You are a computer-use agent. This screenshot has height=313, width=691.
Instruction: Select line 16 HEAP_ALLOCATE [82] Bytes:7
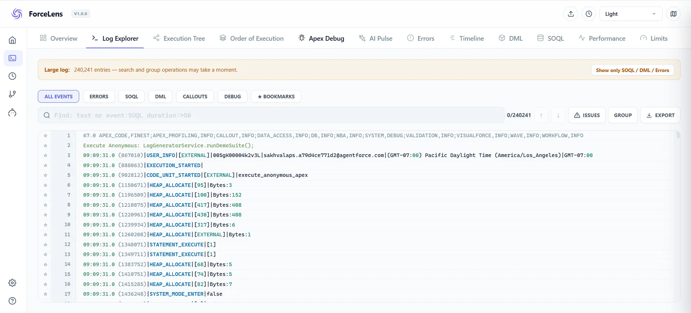(356, 284)
